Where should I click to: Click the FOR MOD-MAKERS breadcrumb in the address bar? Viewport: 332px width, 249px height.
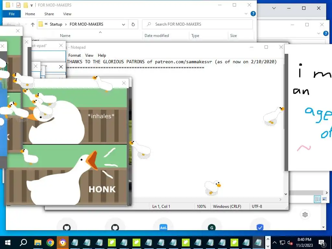(x=86, y=24)
